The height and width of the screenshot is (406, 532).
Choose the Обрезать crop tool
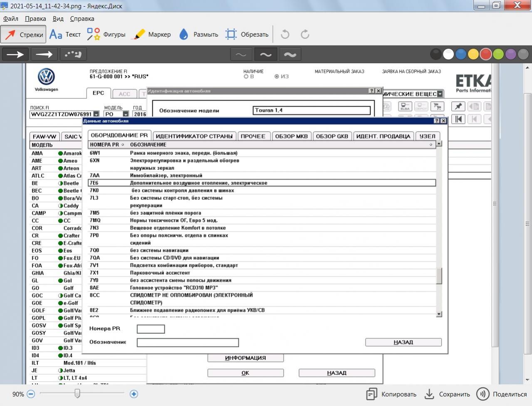pyautogui.click(x=247, y=35)
